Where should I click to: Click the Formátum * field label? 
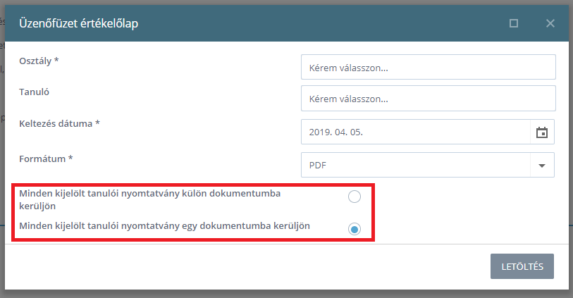[x=46, y=159]
